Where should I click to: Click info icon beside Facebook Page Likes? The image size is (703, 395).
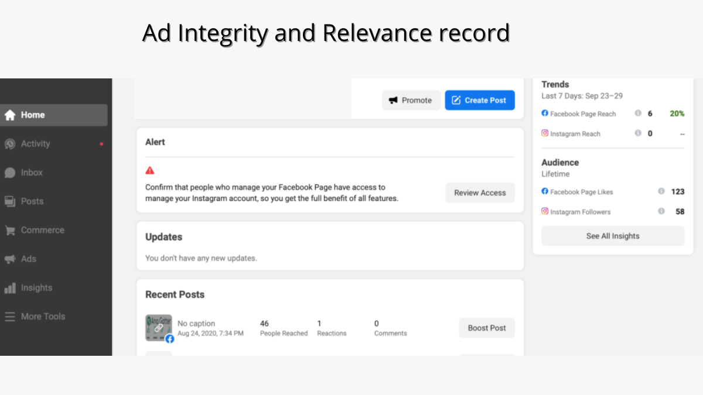661,191
